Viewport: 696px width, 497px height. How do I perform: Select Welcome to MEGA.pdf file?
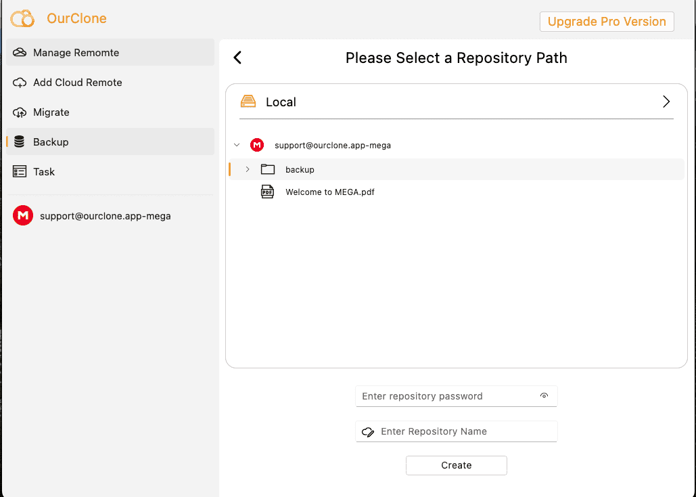tap(330, 192)
